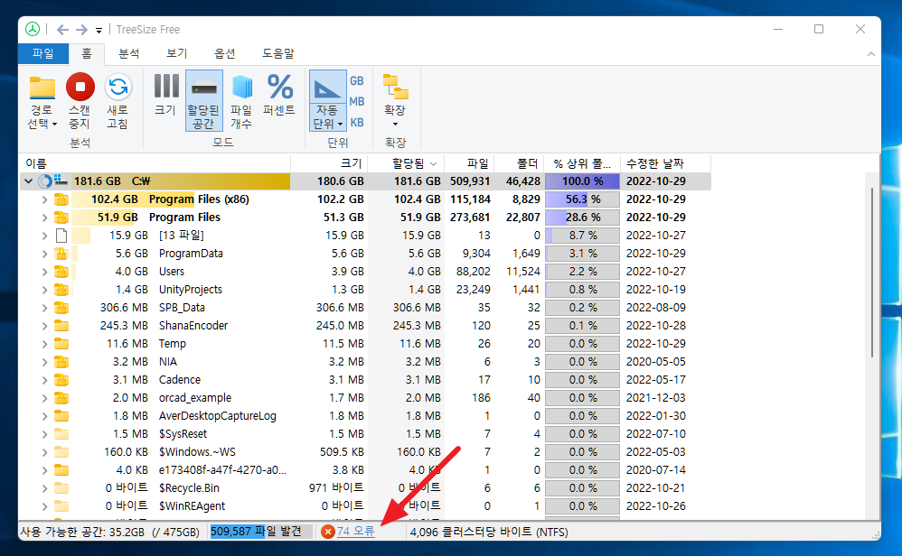902x556 pixels.
Task: Sort by the 이름 column header
Action: pos(155,163)
